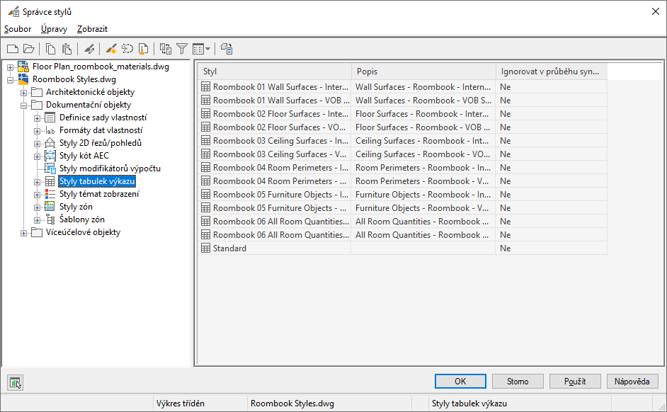Image resolution: width=667 pixels, height=412 pixels.
Task: Select the Víceúčelové objekty tree item
Action: point(83,232)
